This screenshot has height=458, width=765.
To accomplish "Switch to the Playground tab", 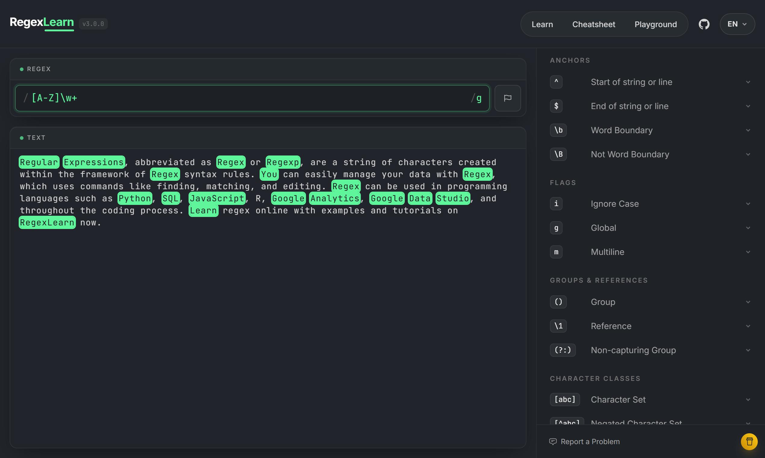I will click(x=655, y=24).
